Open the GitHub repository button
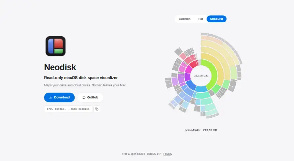 pos(90,97)
